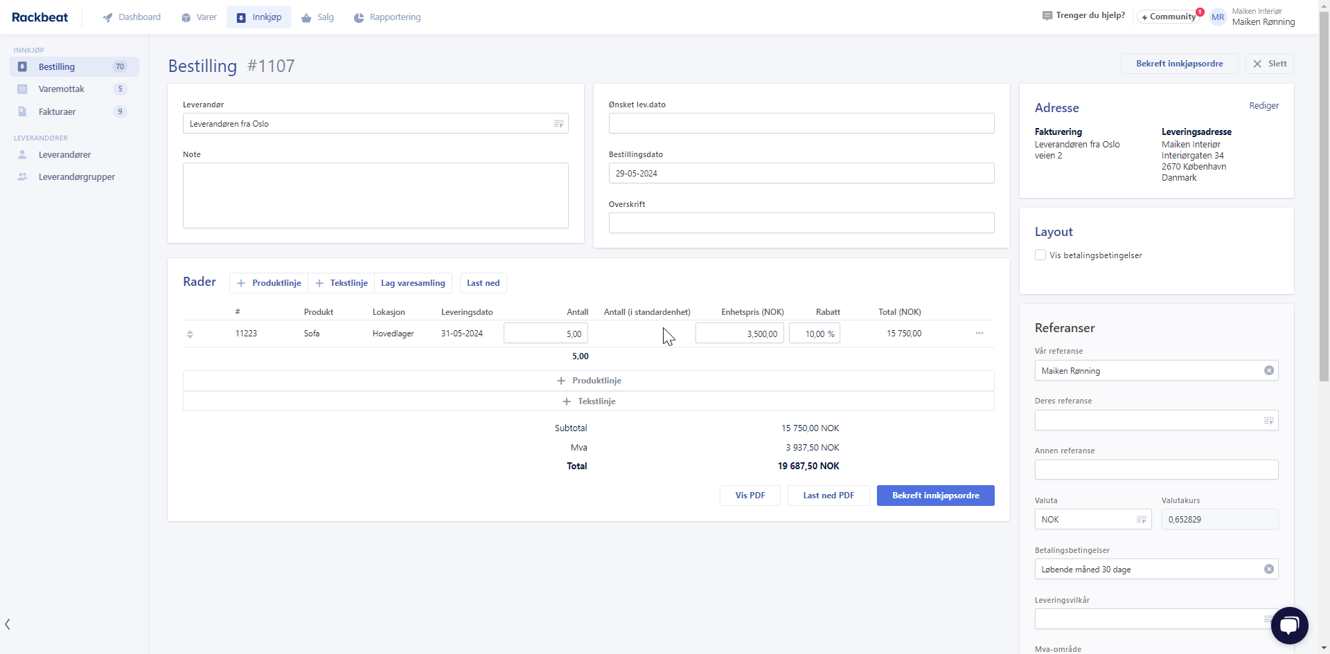This screenshot has height=654, width=1330.
Task: Enable Vis betalingsbetingelser checkbox
Action: [1040, 255]
